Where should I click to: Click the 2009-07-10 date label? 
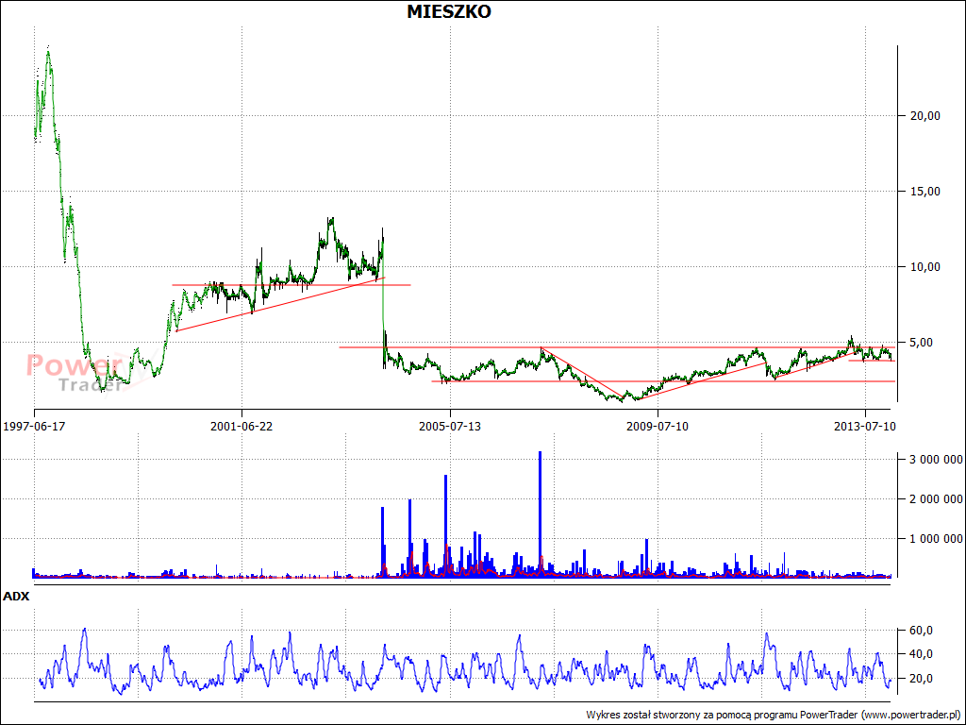click(x=658, y=426)
